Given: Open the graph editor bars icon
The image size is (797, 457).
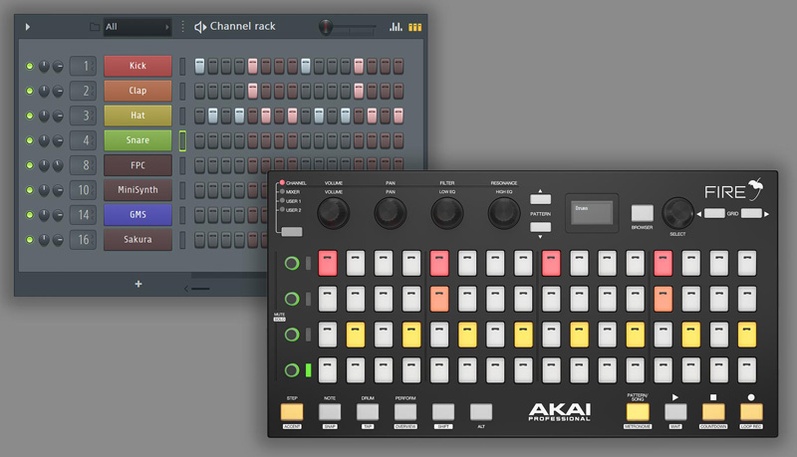Looking at the screenshot, I should 396,27.
